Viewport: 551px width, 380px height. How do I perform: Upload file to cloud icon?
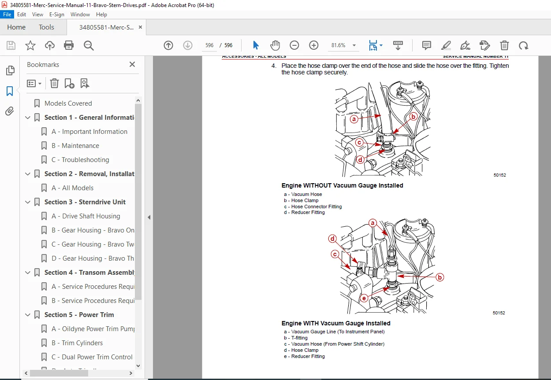pos(50,45)
